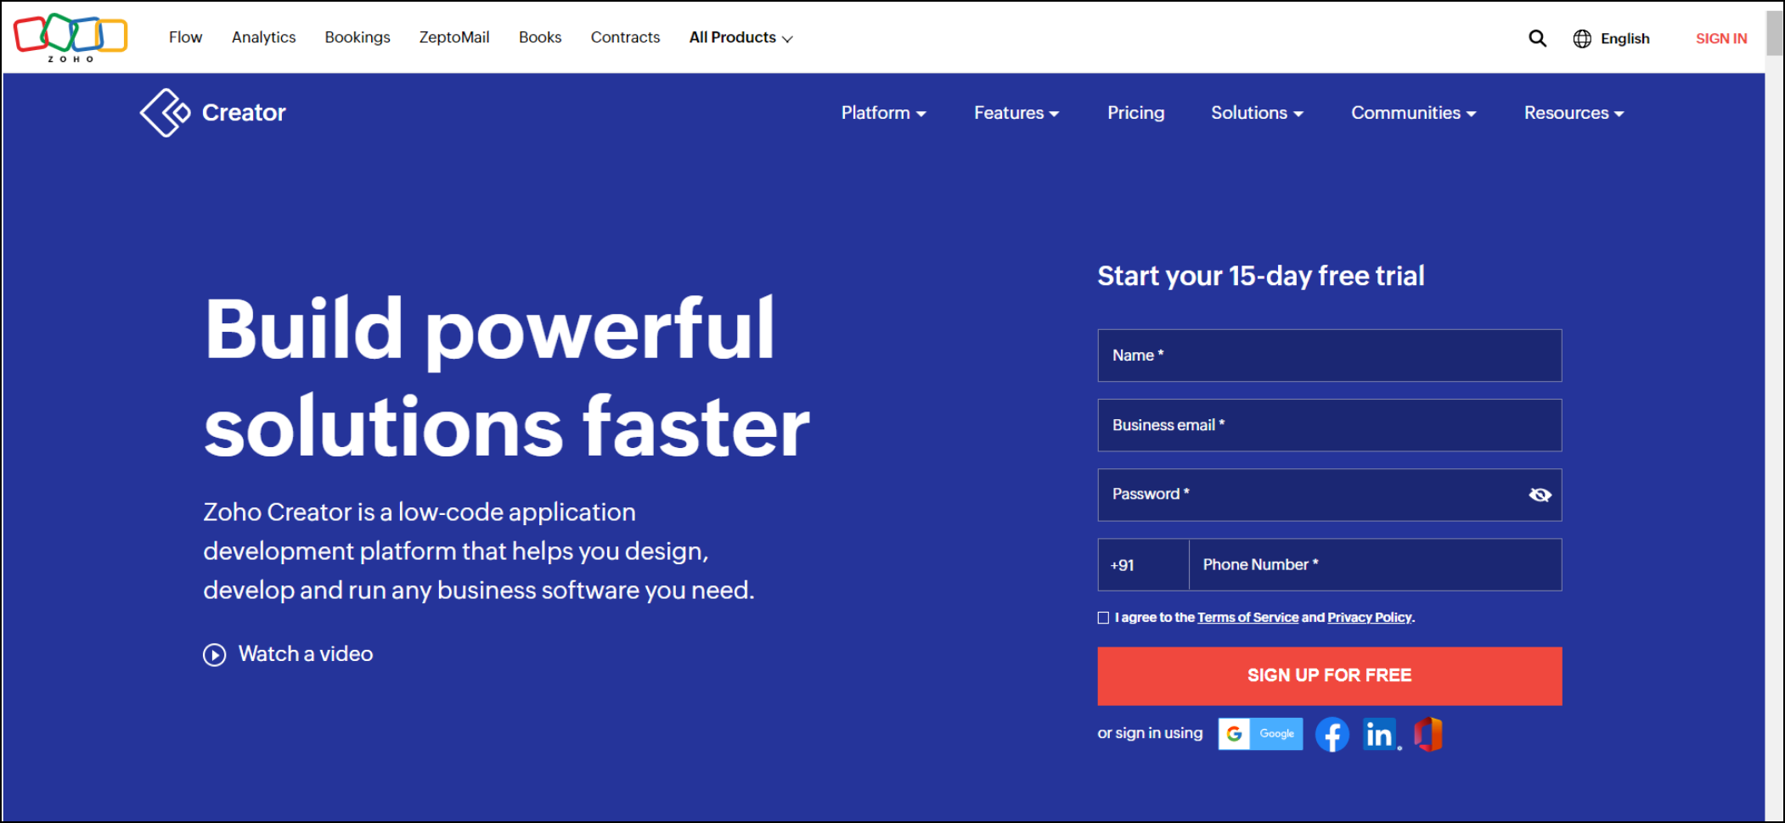Screen dimensions: 1785x823
Task: Open the English language selector
Action: click(x=1625, y=38)
